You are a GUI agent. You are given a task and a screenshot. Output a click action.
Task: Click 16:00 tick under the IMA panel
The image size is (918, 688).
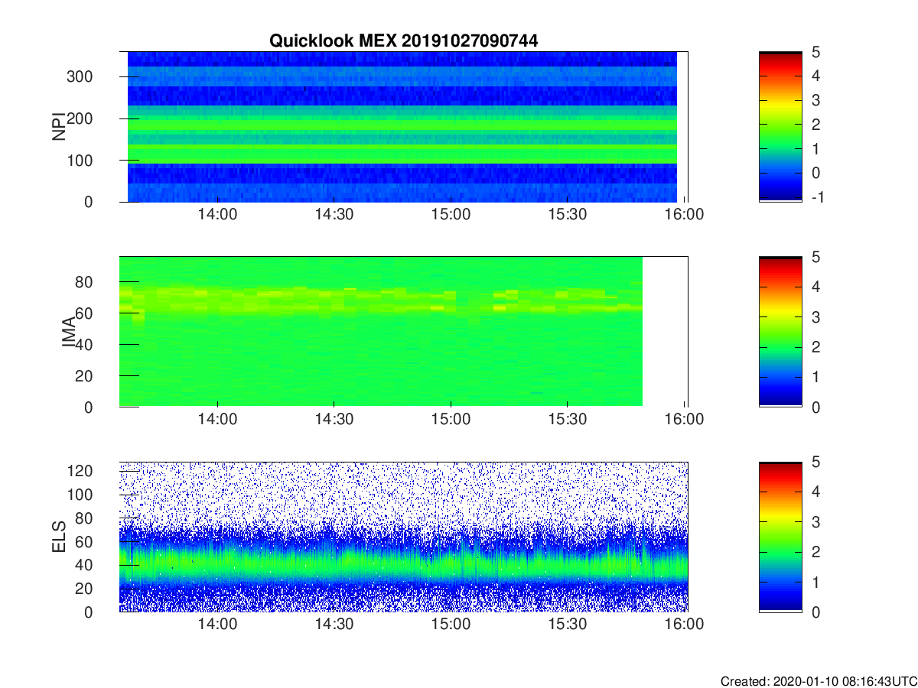684,420
